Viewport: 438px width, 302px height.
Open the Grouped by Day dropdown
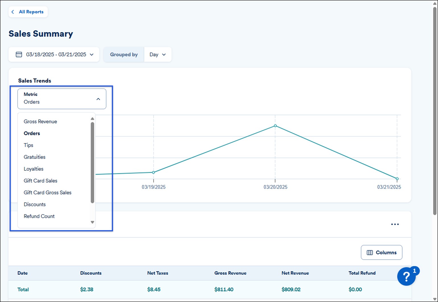point(158,55)
